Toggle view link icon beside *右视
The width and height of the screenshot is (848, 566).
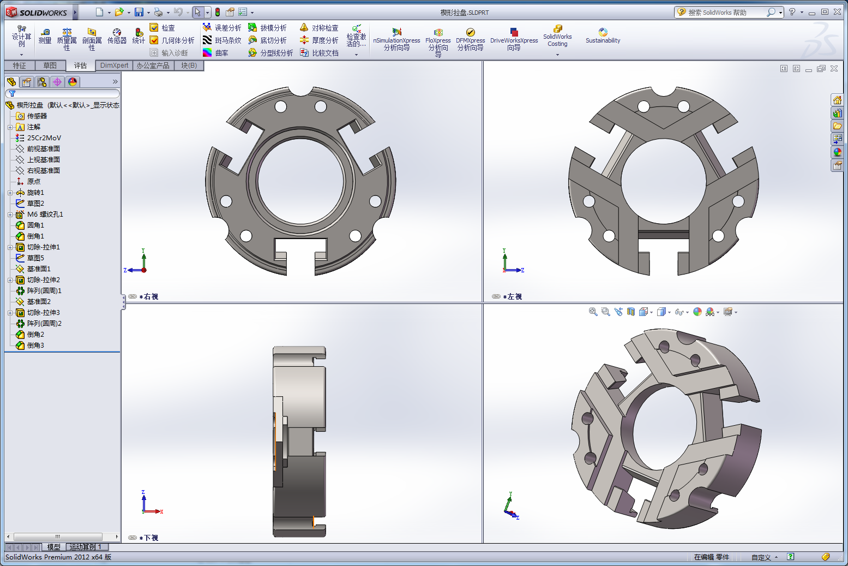[133, 296]
